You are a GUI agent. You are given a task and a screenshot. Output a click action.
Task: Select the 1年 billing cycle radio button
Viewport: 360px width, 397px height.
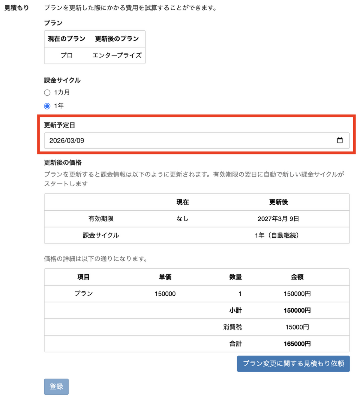tap(47, 106)
